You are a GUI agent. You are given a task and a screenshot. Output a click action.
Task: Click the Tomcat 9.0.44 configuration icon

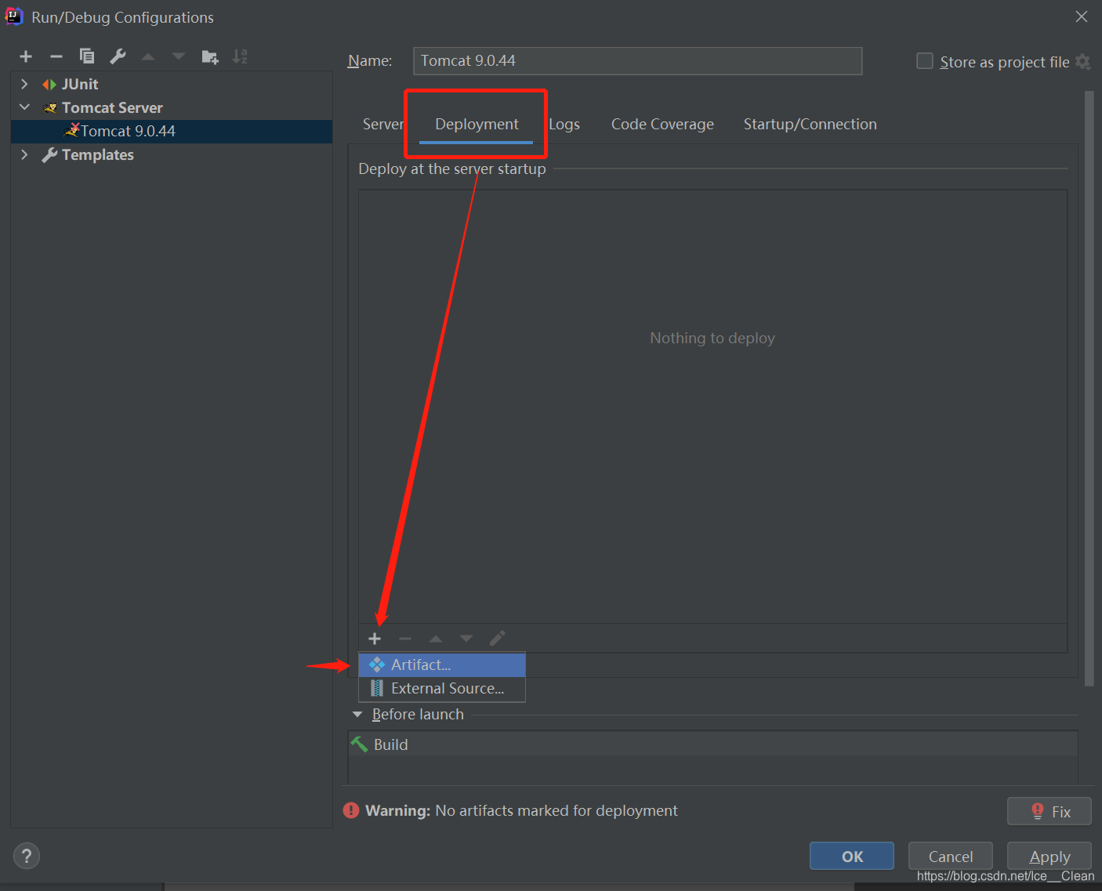pos(72,130)
